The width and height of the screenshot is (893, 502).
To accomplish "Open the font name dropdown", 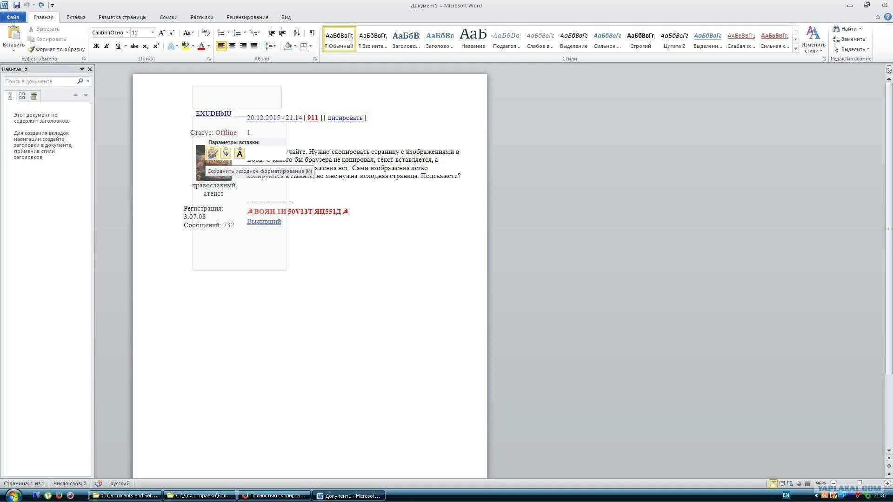I will (x=127, y=33).
